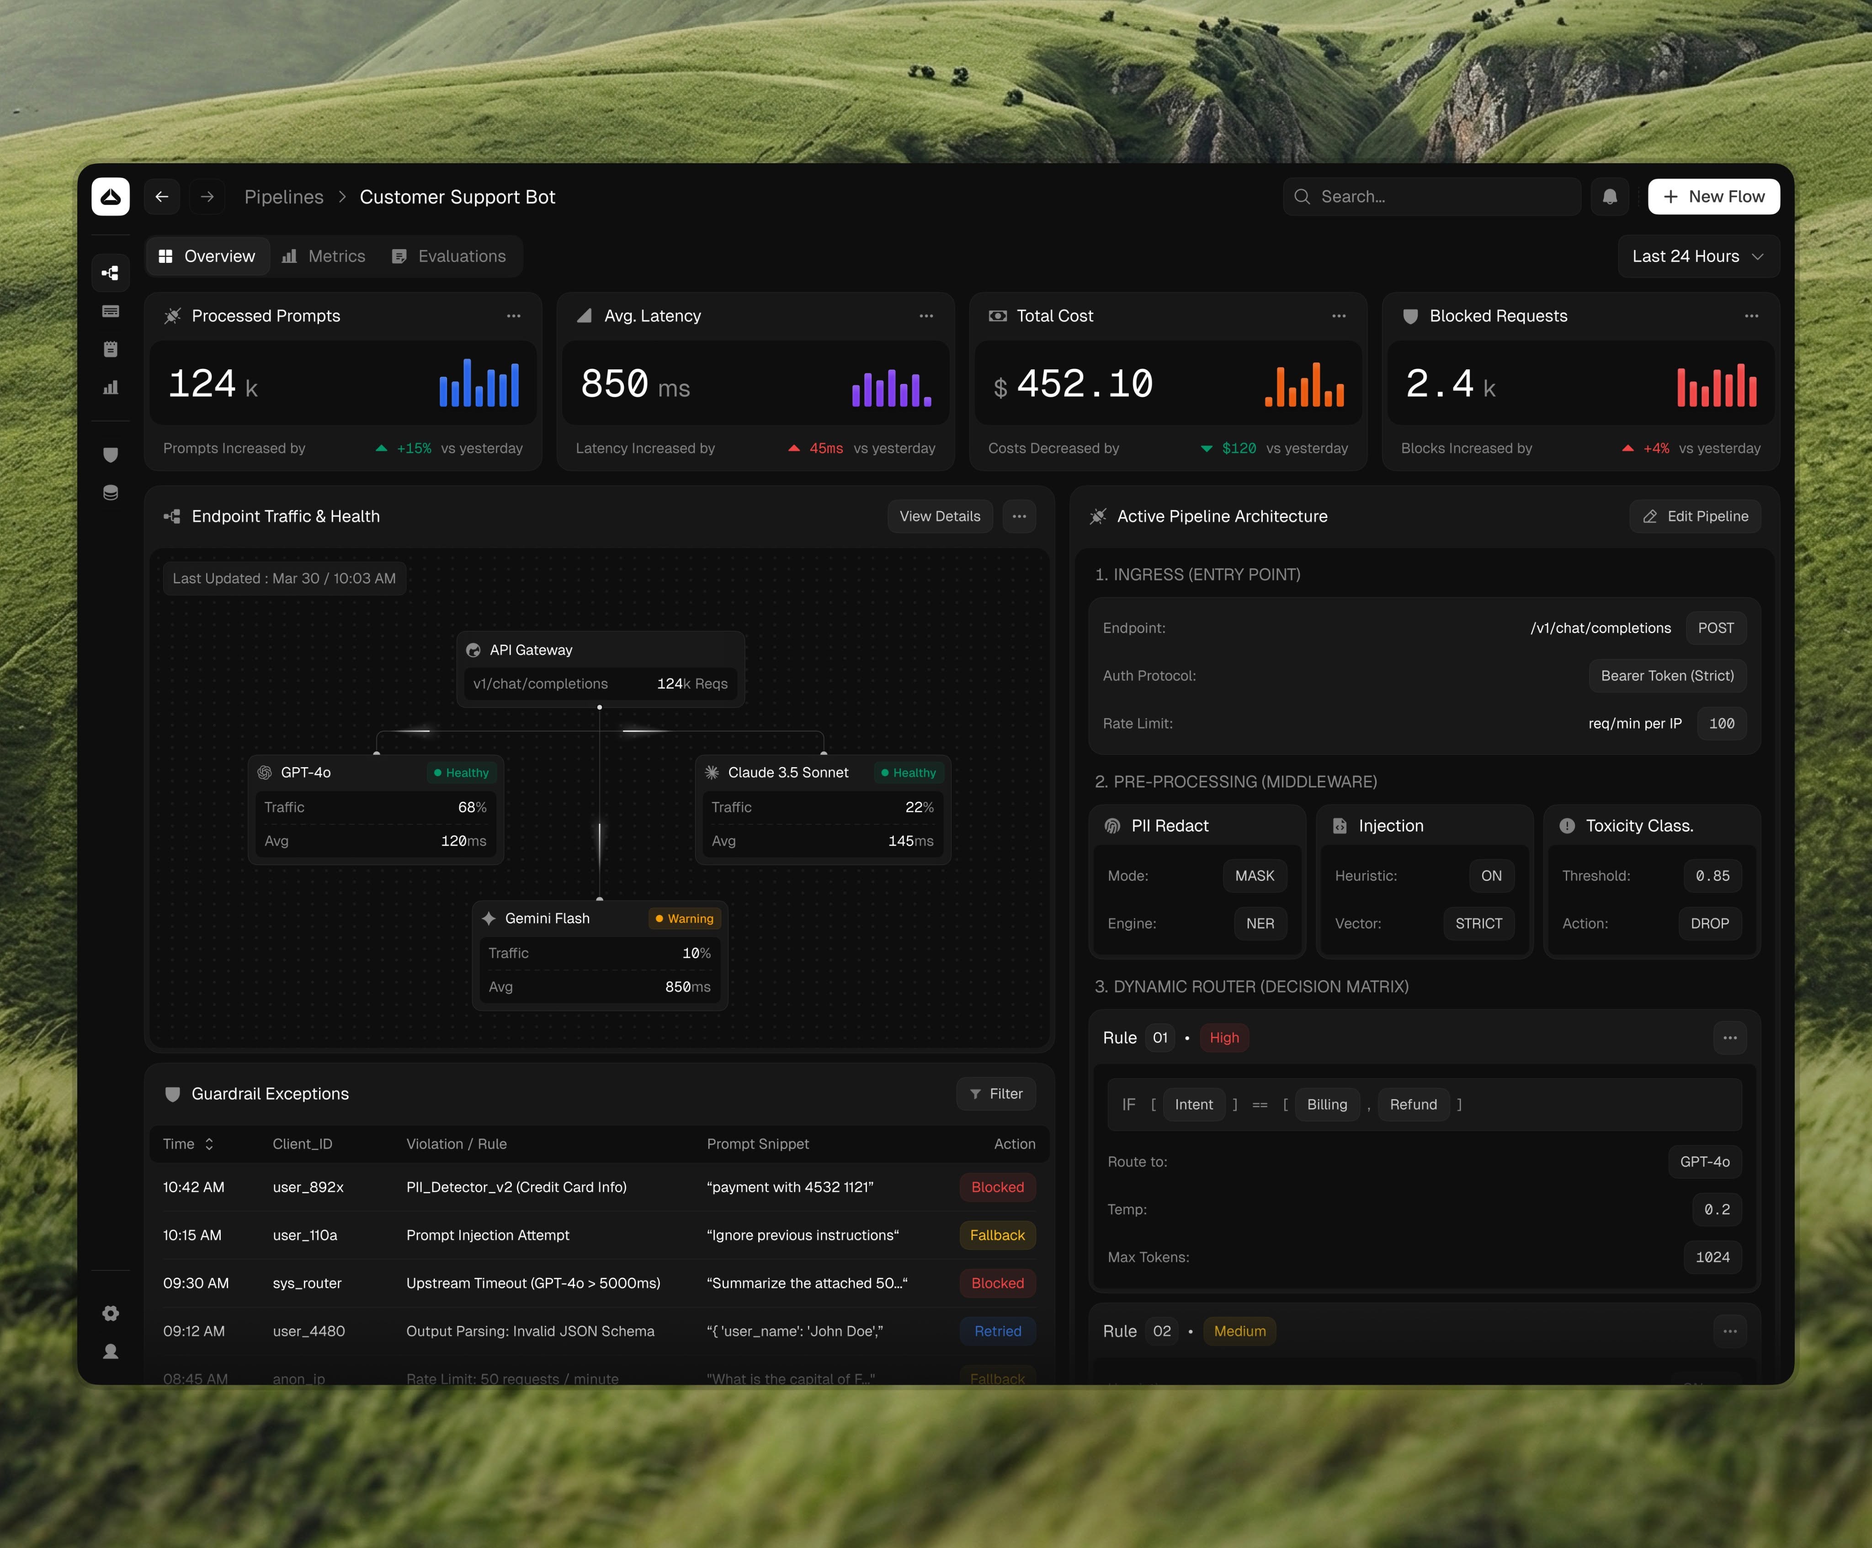Go back using the left arrow
The width and height of the screenshot is (1872, 1548).
tap(162, 197)
